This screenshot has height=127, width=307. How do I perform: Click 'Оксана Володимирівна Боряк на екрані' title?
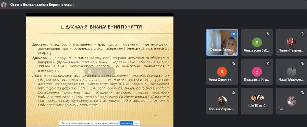(x=42, y=5)
